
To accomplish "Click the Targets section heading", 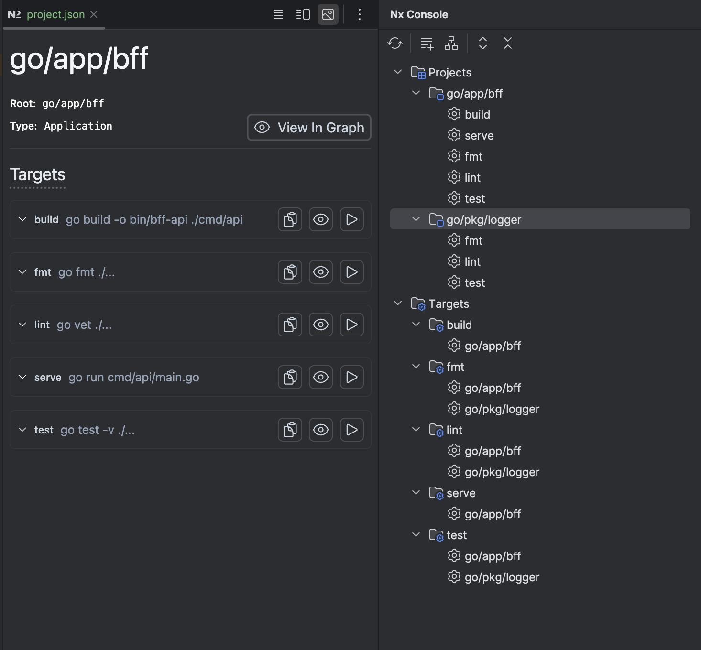I will (38, 174).
